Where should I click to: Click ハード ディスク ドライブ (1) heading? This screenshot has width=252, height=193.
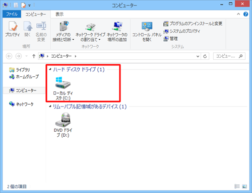[x=79, y=69]
